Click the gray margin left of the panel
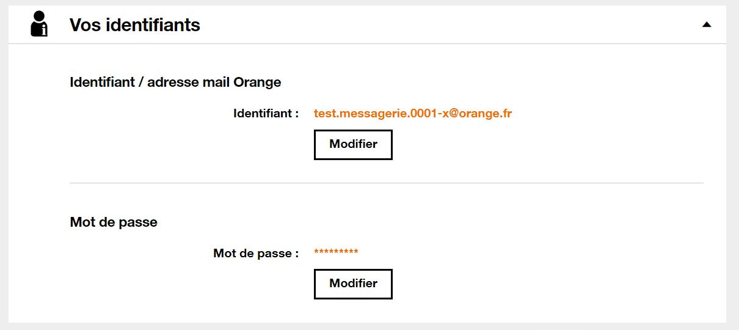Screen dimensions: 739x330 [x=4, y=165]
